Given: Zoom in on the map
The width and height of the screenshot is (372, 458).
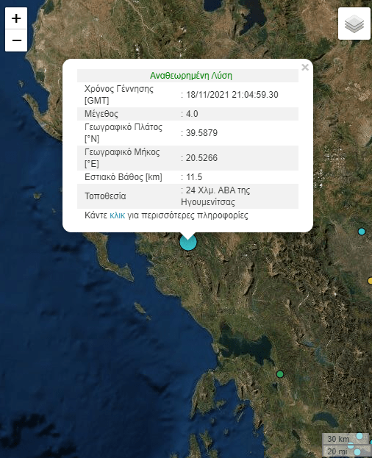Looking at the screenshot, I should pyautogui.click(x=16, y=18).
